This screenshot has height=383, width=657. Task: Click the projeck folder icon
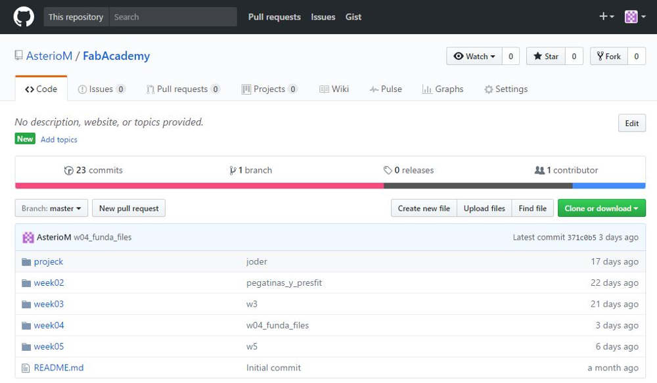tap(26, 262)
